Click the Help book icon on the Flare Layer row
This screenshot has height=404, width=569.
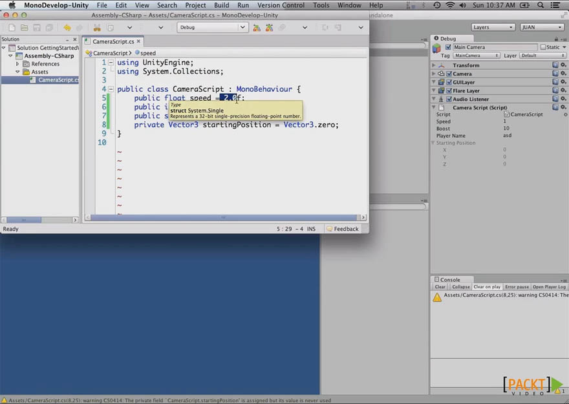point(555,90)
